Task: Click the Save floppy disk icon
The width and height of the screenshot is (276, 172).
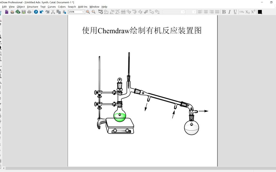Action: (x=24, y=12)
